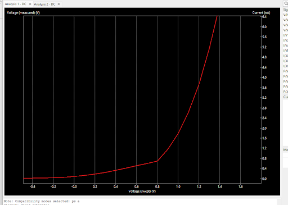Select the first green current signal entry

click(x=286, y=35)
